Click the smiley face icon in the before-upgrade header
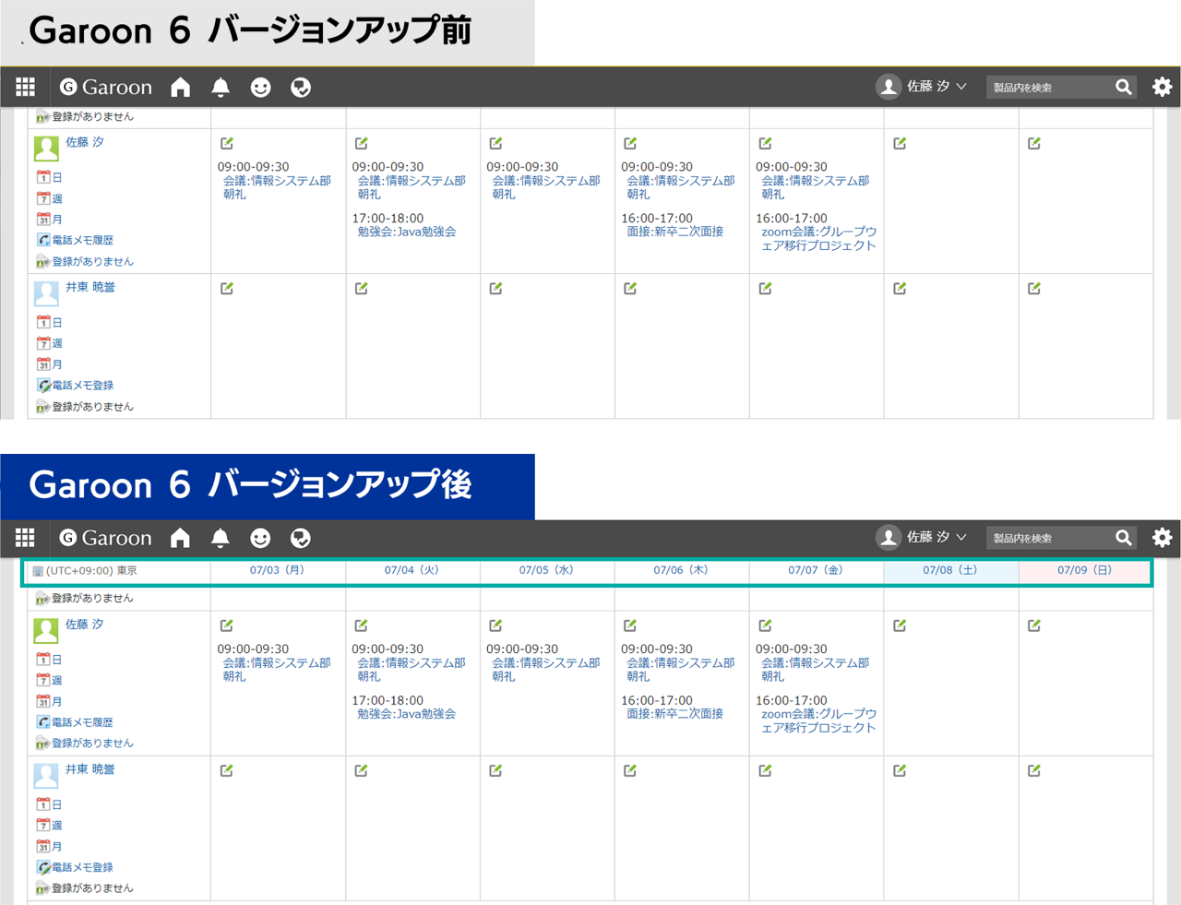The height and width of the screenshot is (905, 1181). click(x=261, y=87)
